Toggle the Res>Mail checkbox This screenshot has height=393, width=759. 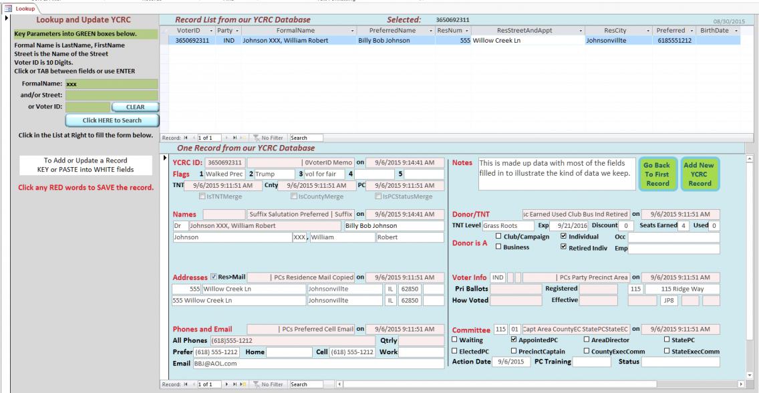pos(213,277)
